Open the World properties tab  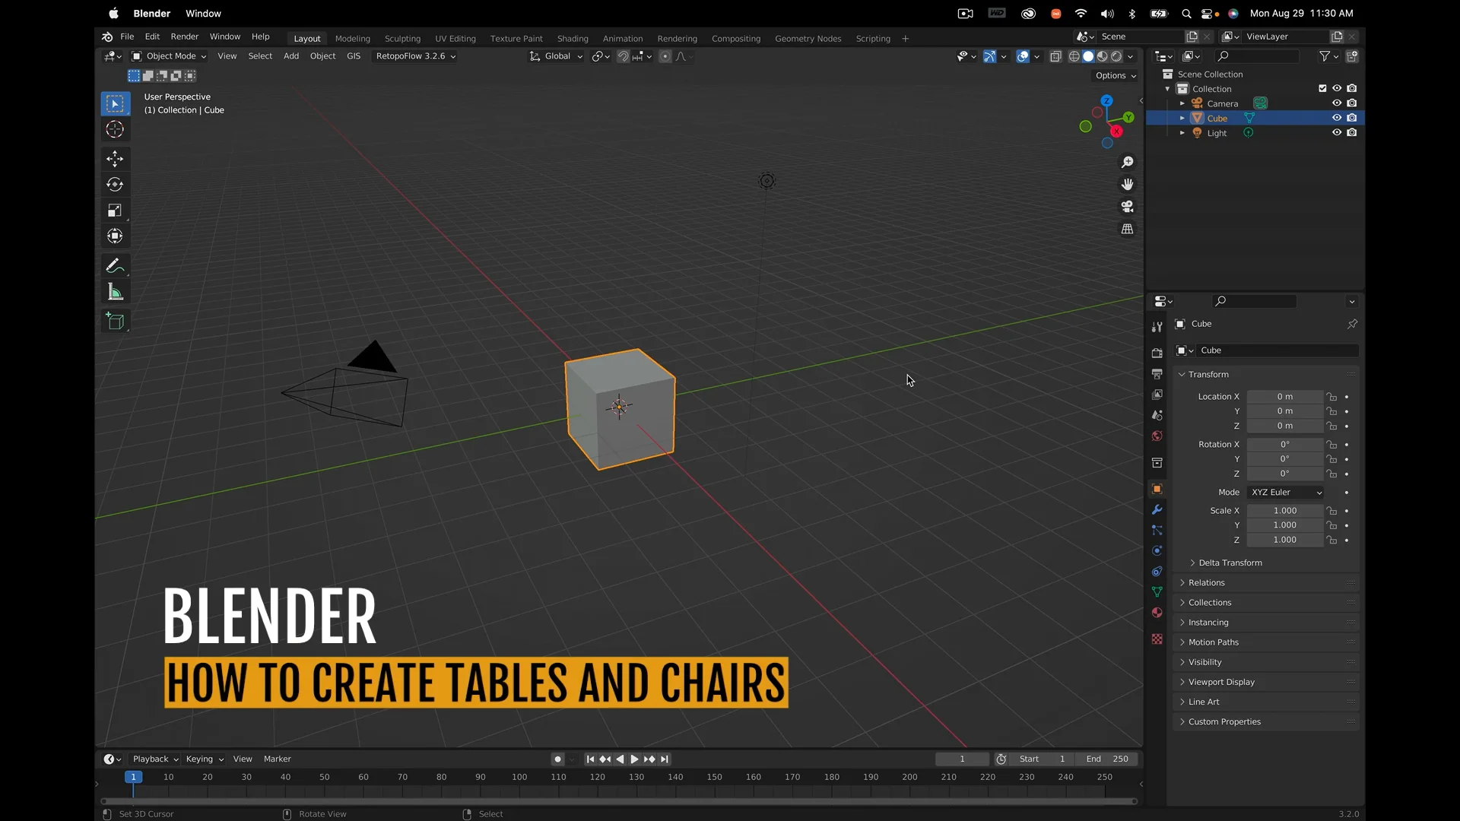click(x=1157, y=436)
